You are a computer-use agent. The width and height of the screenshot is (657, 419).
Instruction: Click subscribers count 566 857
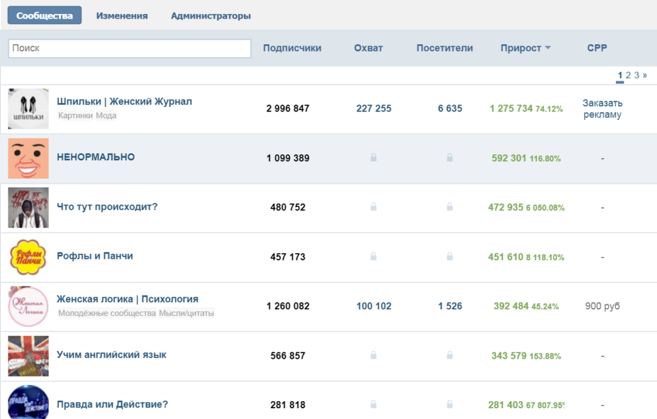click(x=288, y=356)
